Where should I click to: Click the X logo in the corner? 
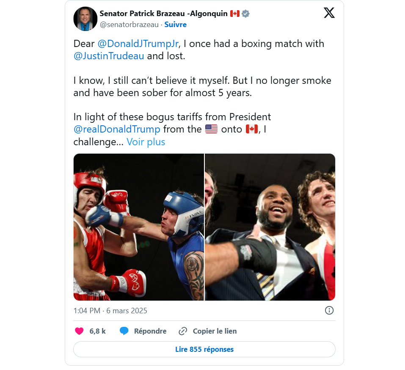point(329,13)
